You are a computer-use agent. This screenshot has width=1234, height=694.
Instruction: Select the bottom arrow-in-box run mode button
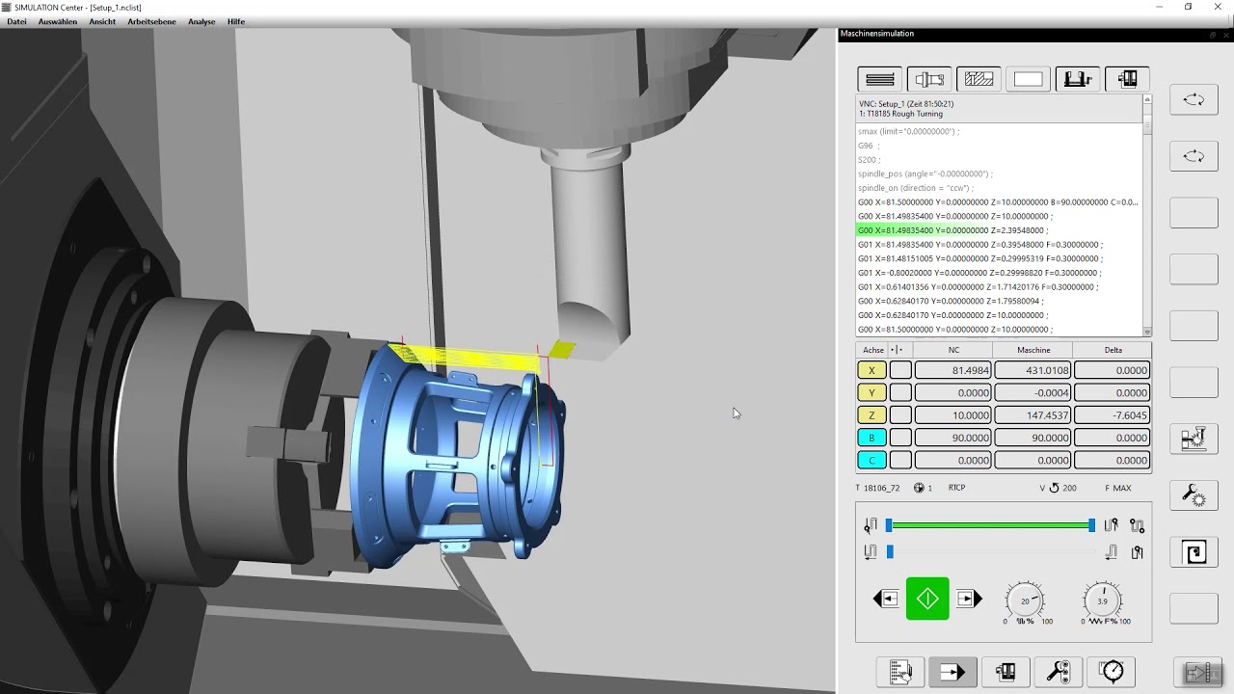pyautogui.click(x=952, y=672)
